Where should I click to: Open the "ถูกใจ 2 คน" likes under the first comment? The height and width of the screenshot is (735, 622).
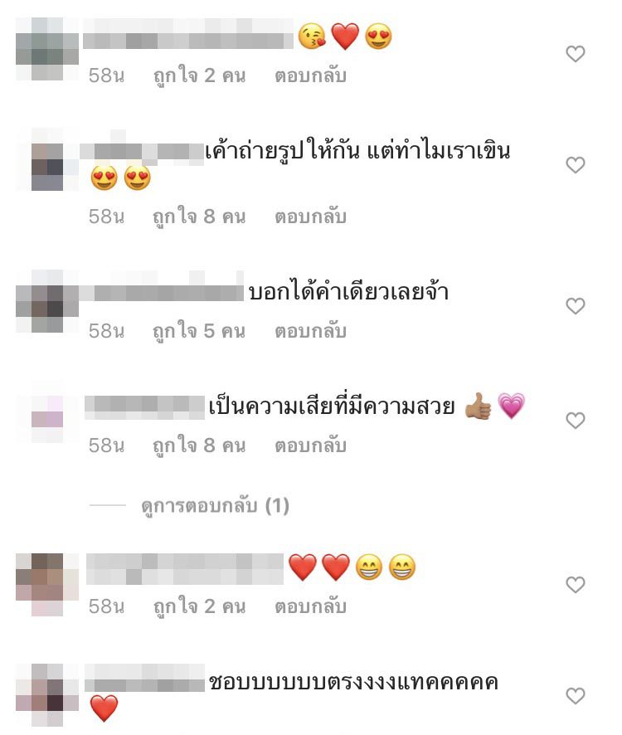199,76
